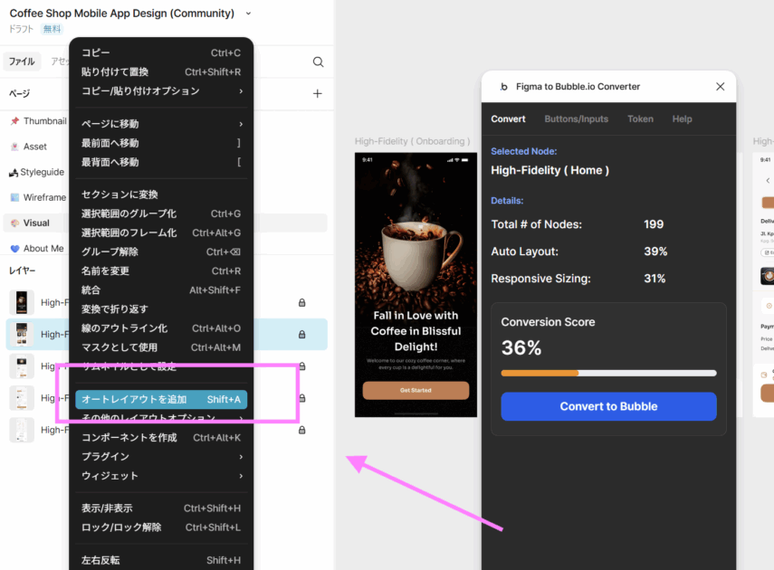Open the plugin Convert tab
The height and width of the screenshot is (570, 774).
508,119
